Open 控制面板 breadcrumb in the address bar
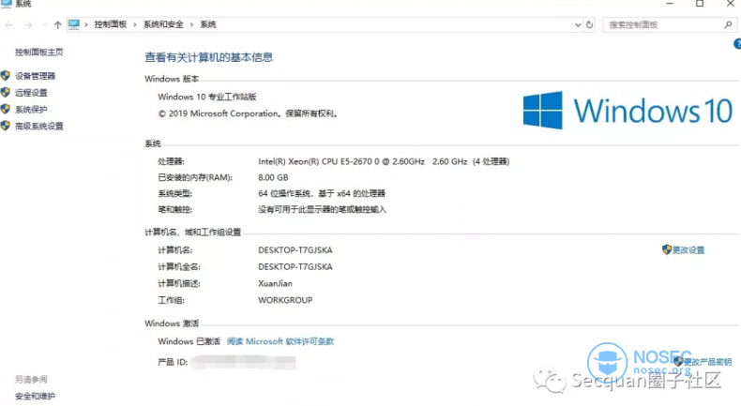Screen dimensions: 741x406 point(111,24)
